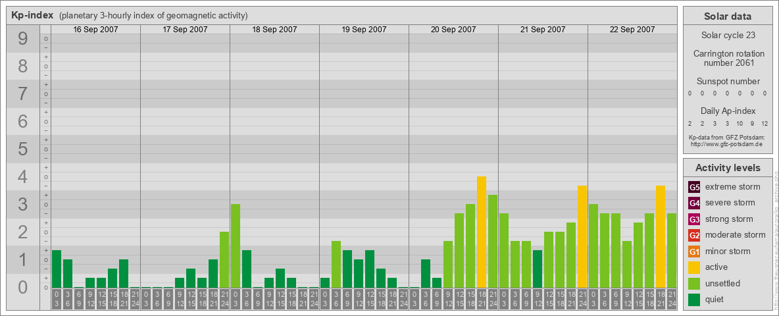Click the G4 severe storm badge
779x316 pixels.
pyautogui.click(x=694, y=203)
